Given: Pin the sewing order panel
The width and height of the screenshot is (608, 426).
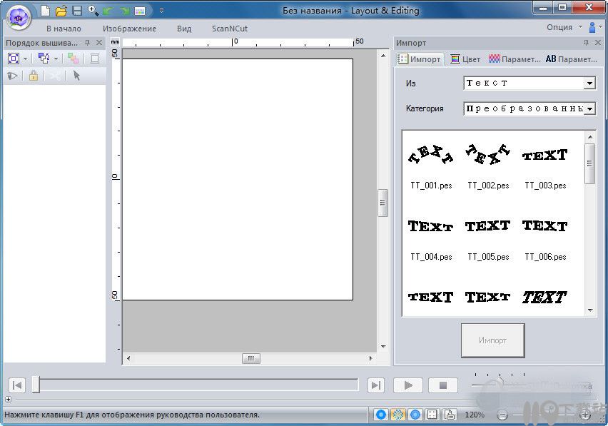Looking at the screenshot, I should [x=87, y=43].
